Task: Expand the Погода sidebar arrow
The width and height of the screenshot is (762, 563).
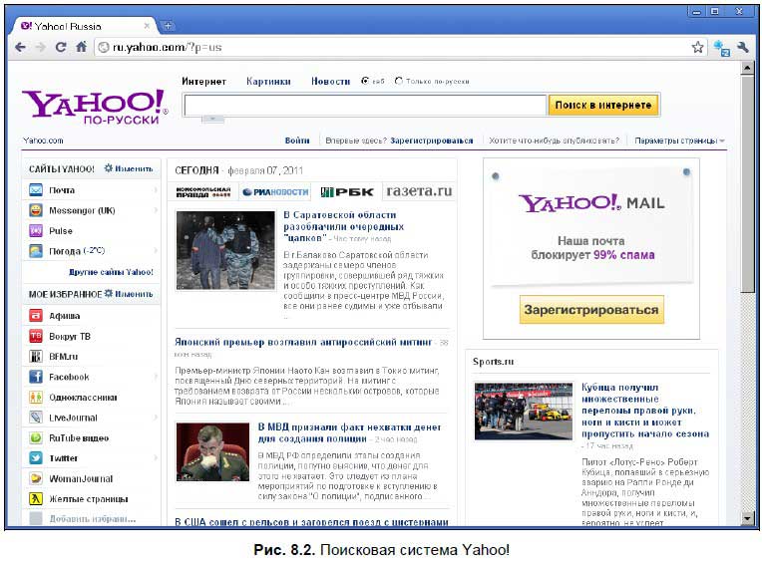Action: 156,251
